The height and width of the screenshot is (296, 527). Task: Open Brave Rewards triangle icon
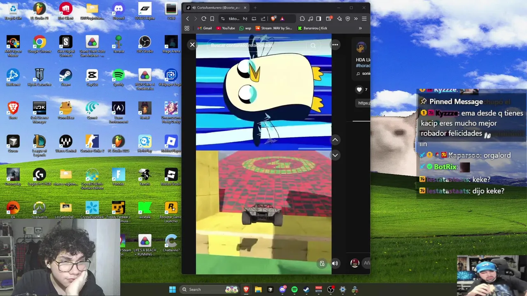click(282, 18)
